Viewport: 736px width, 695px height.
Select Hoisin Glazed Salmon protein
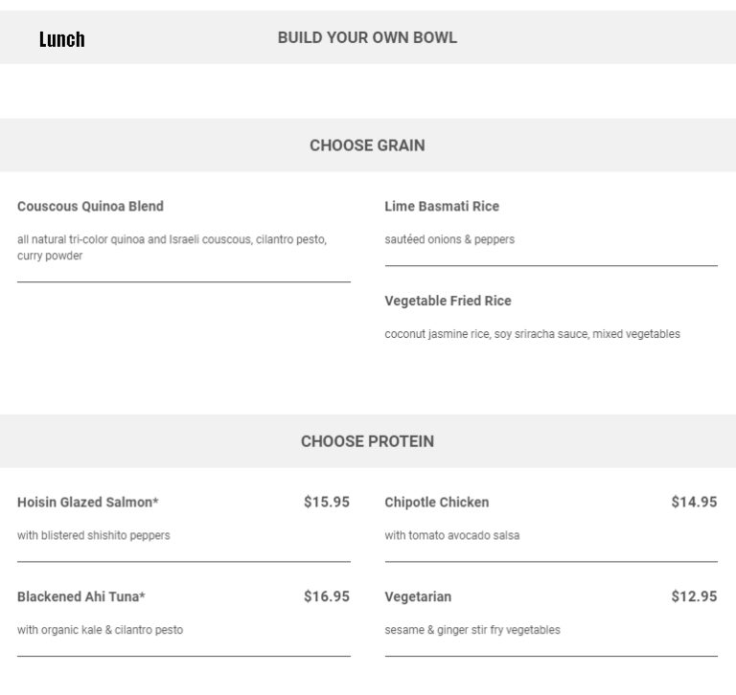[x=88, y=502]
